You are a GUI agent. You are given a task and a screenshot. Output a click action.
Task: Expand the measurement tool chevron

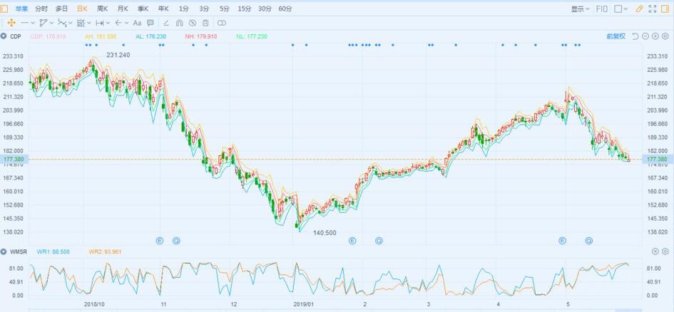tap(108, 23)
